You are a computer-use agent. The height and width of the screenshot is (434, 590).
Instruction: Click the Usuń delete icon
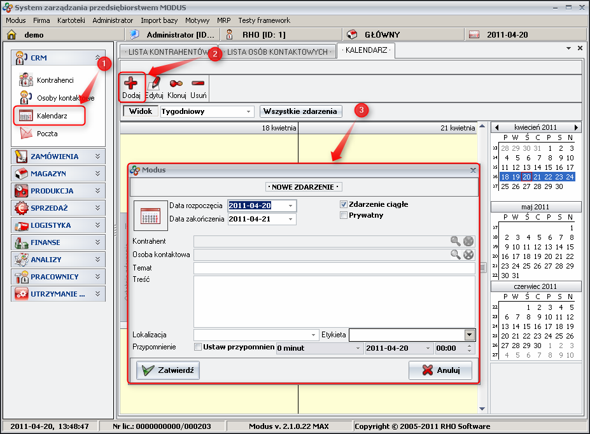coord(198,83)
